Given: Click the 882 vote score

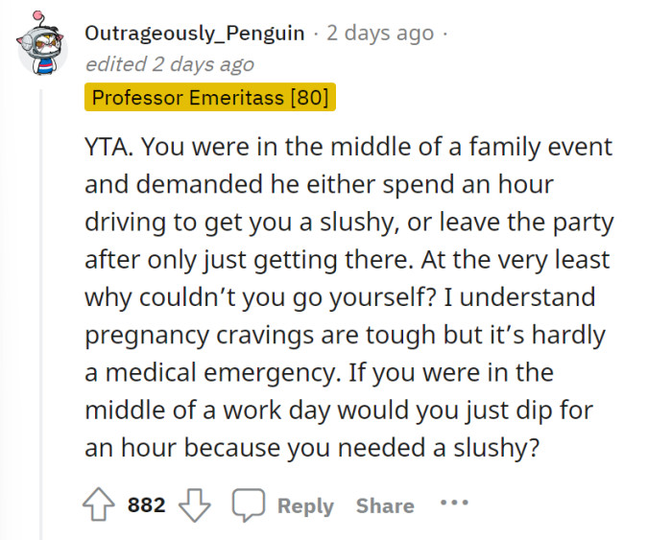Looking at the screenshot, I should [x=147, y=505].
